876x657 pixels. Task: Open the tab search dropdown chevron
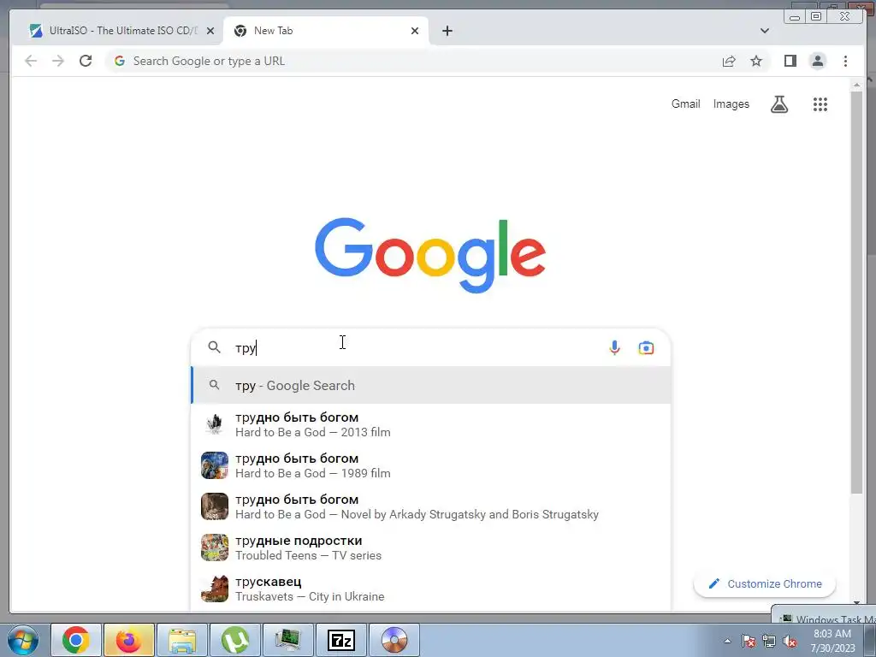point(764,31)
